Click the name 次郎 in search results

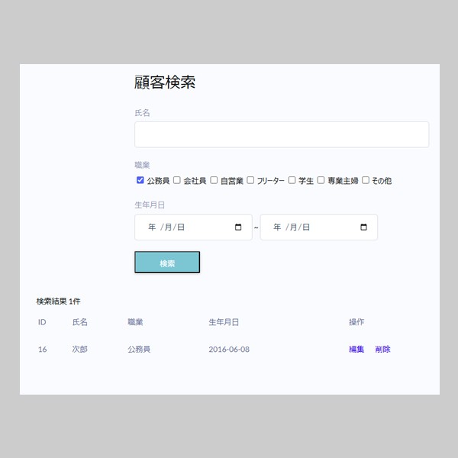[x=80, y=350]
